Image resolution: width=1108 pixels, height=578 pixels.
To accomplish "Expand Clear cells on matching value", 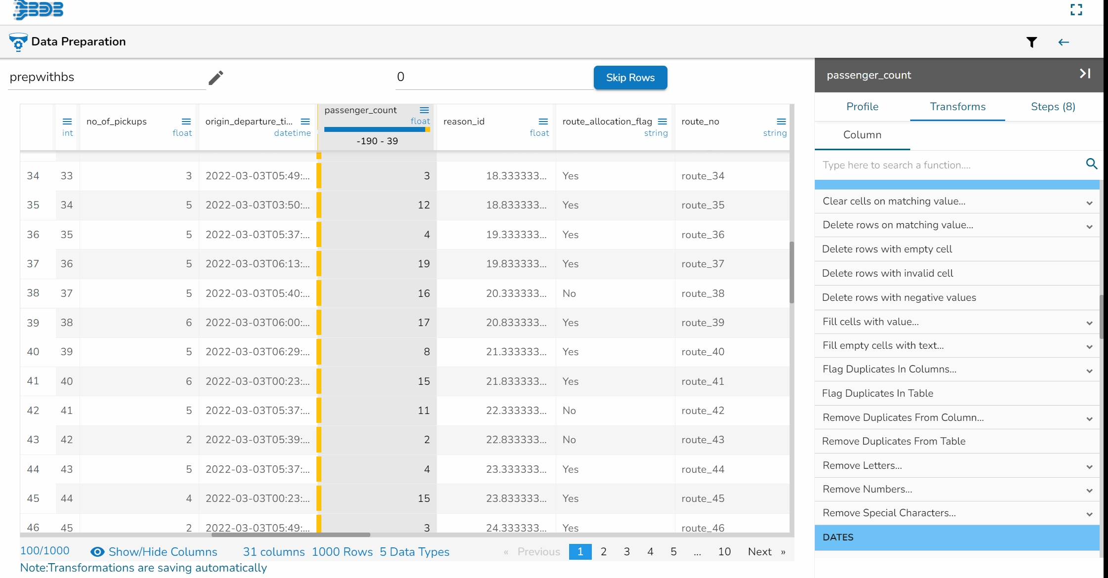I will click(1089, 203).
